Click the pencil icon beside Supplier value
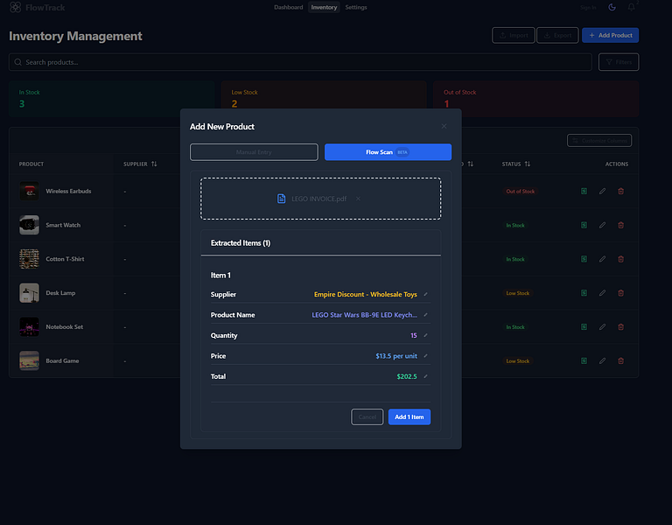 (x=425, y=294)
